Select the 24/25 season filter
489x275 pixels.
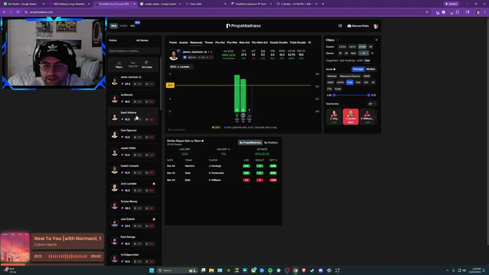point(352,47)
